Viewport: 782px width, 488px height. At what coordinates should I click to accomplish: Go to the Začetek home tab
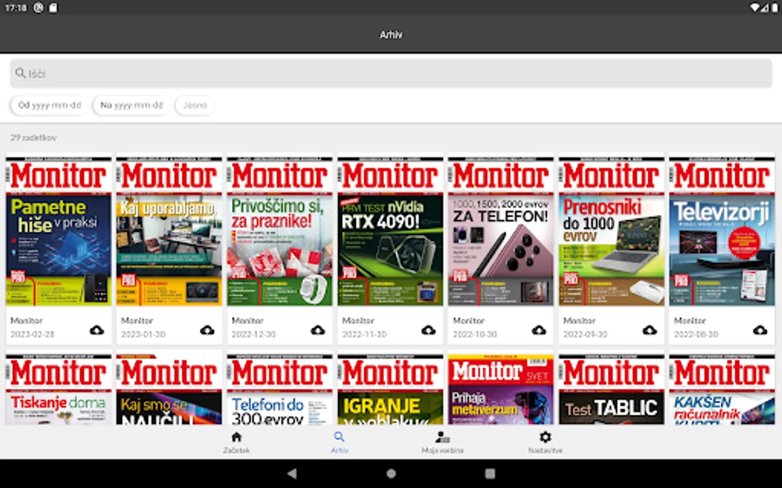(236, 442)
